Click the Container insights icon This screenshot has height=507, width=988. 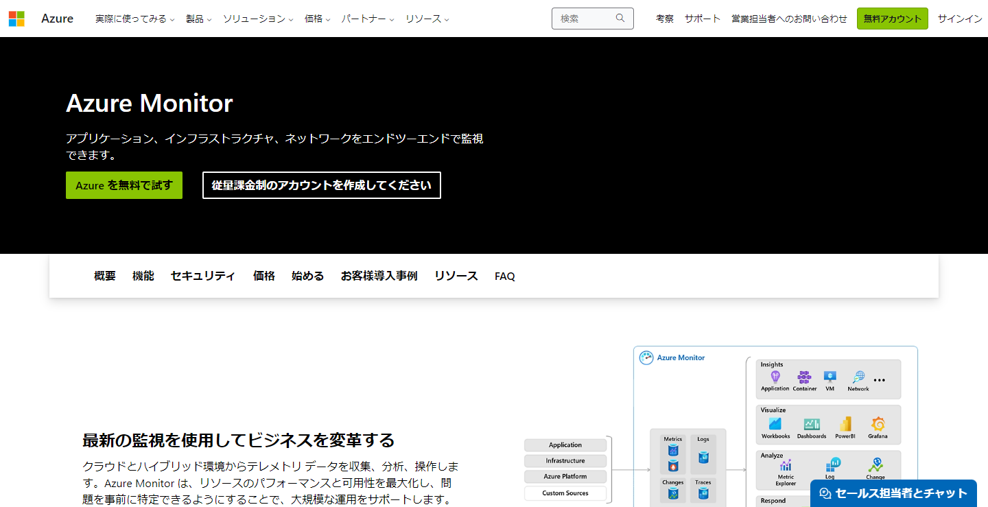pos(804,377)
